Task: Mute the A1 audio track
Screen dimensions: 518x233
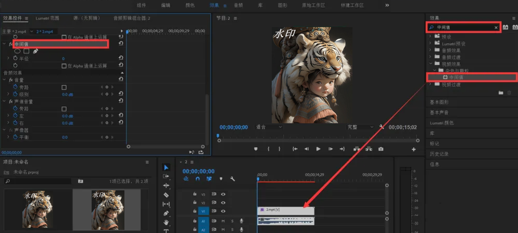Action: tap(223, 221)
